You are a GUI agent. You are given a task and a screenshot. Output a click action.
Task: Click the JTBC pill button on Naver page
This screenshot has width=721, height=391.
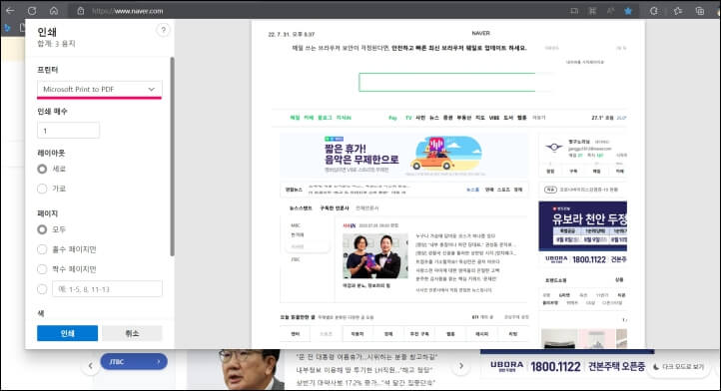[134, 362]
